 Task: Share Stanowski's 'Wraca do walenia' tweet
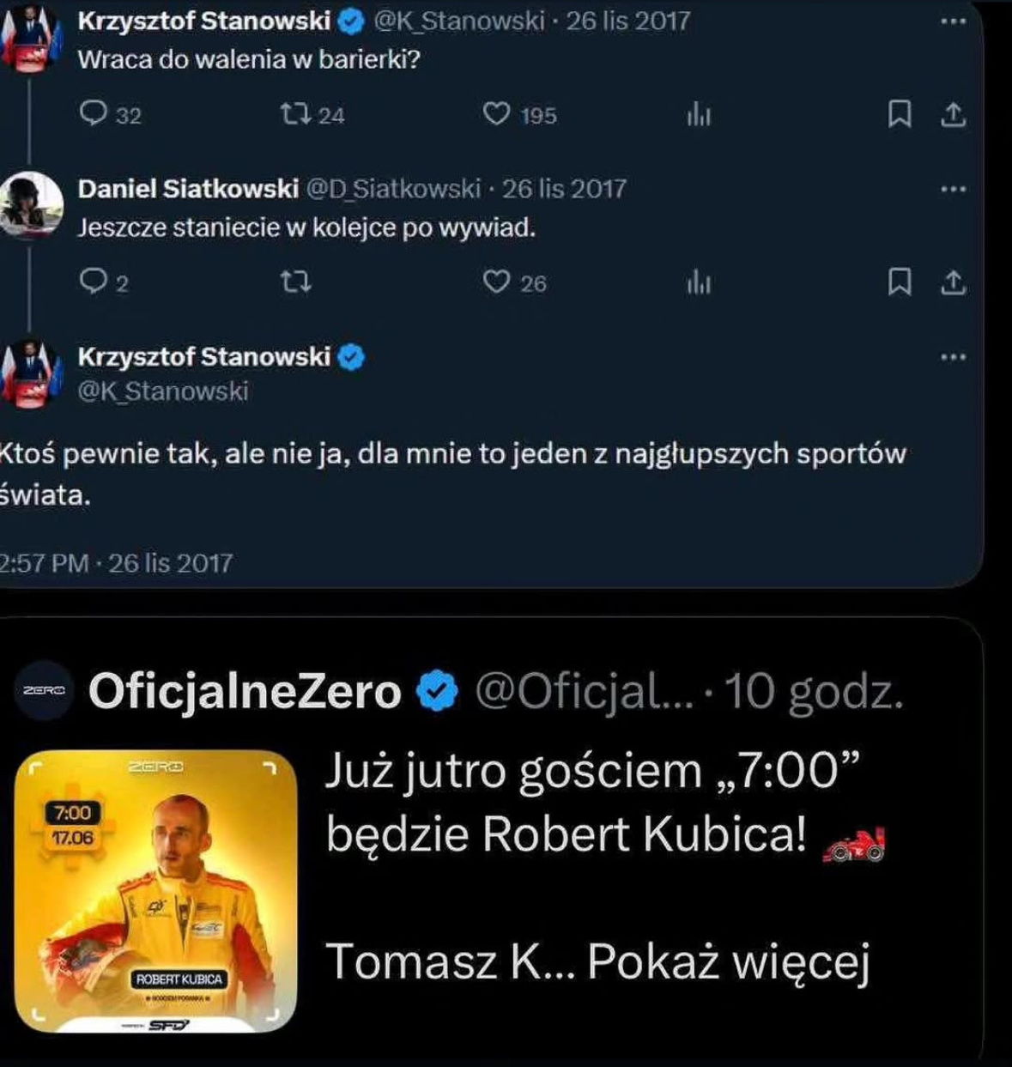[953, 114]
